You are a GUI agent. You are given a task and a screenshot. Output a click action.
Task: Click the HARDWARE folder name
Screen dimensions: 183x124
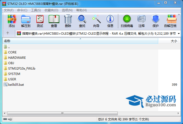[x=17, y=58]
